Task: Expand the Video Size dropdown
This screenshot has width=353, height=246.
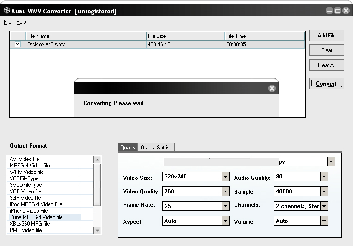Action: [x=225, y=177]
